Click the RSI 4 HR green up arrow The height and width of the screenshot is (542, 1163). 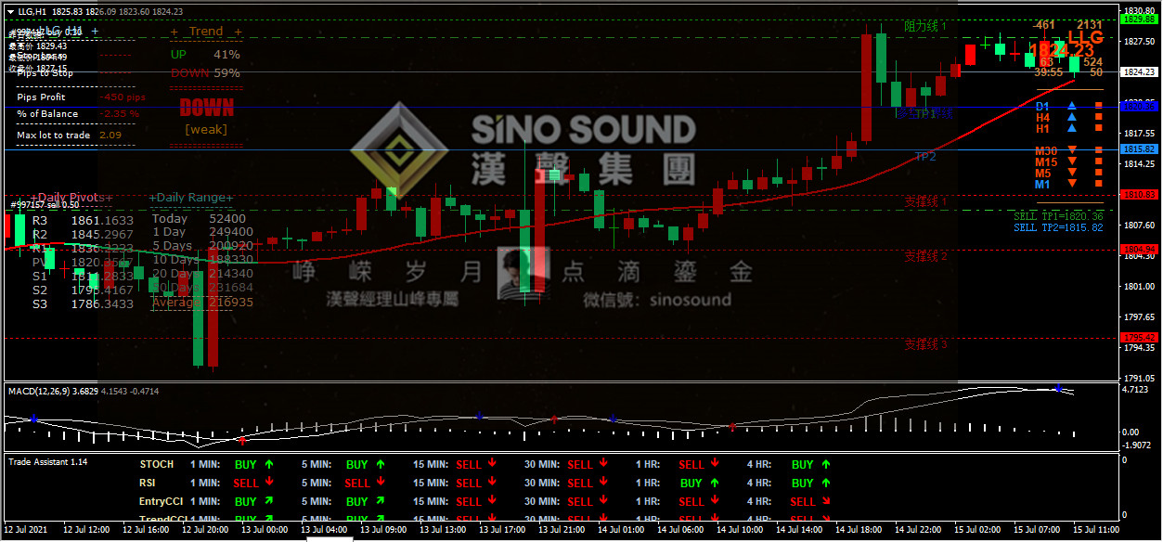(826, 483)
